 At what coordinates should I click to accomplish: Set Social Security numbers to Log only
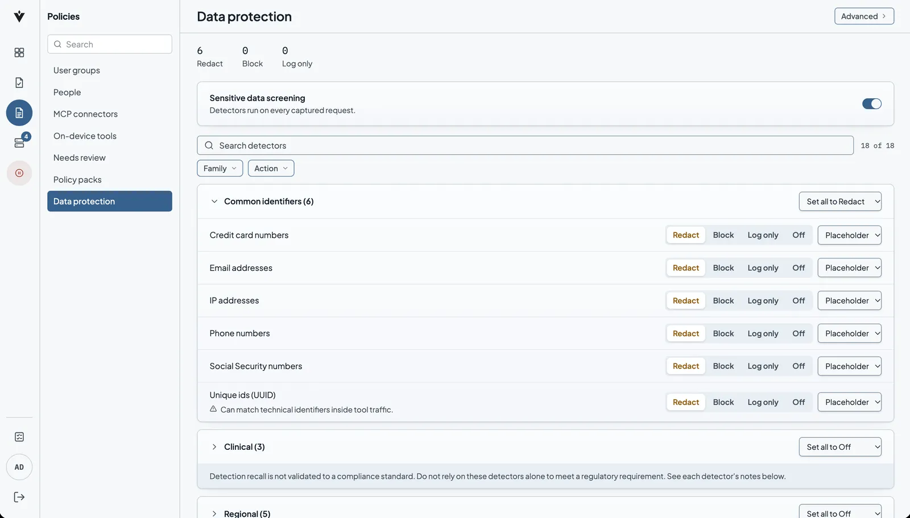763,366
